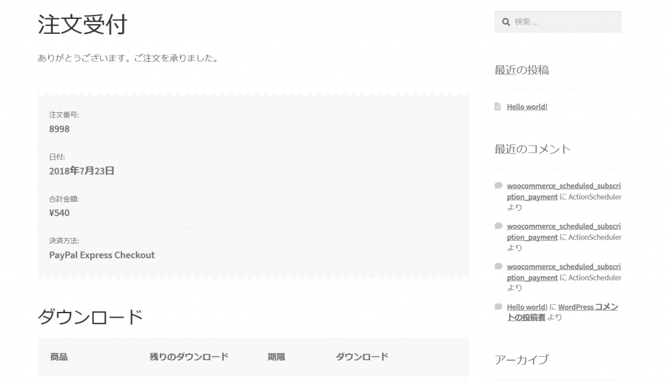The height and width of the screenshot is (383, 668).
Task: Open Hello world! link under 最近のコメント
Action: pyautogui.click(x=526, y=307)
